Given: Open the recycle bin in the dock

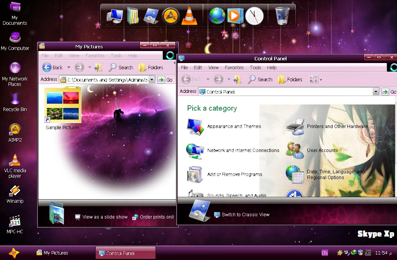Looking at the screenshot, I should click(x=282, y=16).
